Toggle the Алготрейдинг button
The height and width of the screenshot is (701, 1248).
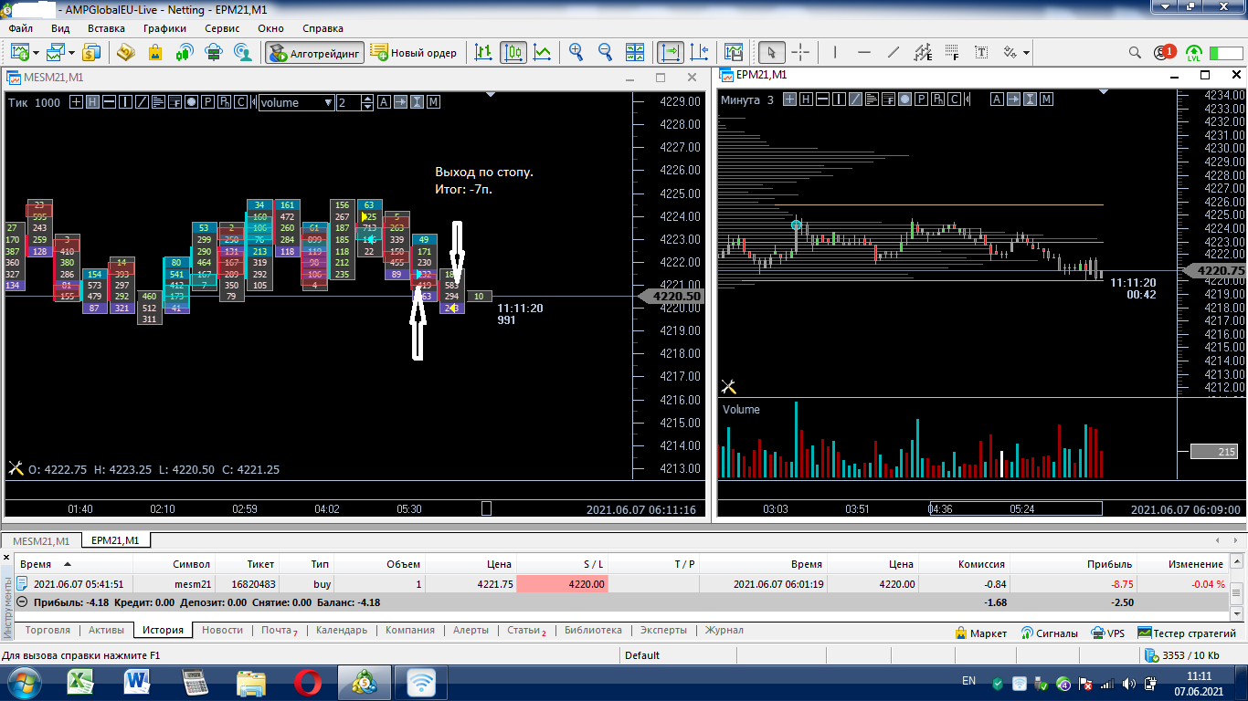315,52
